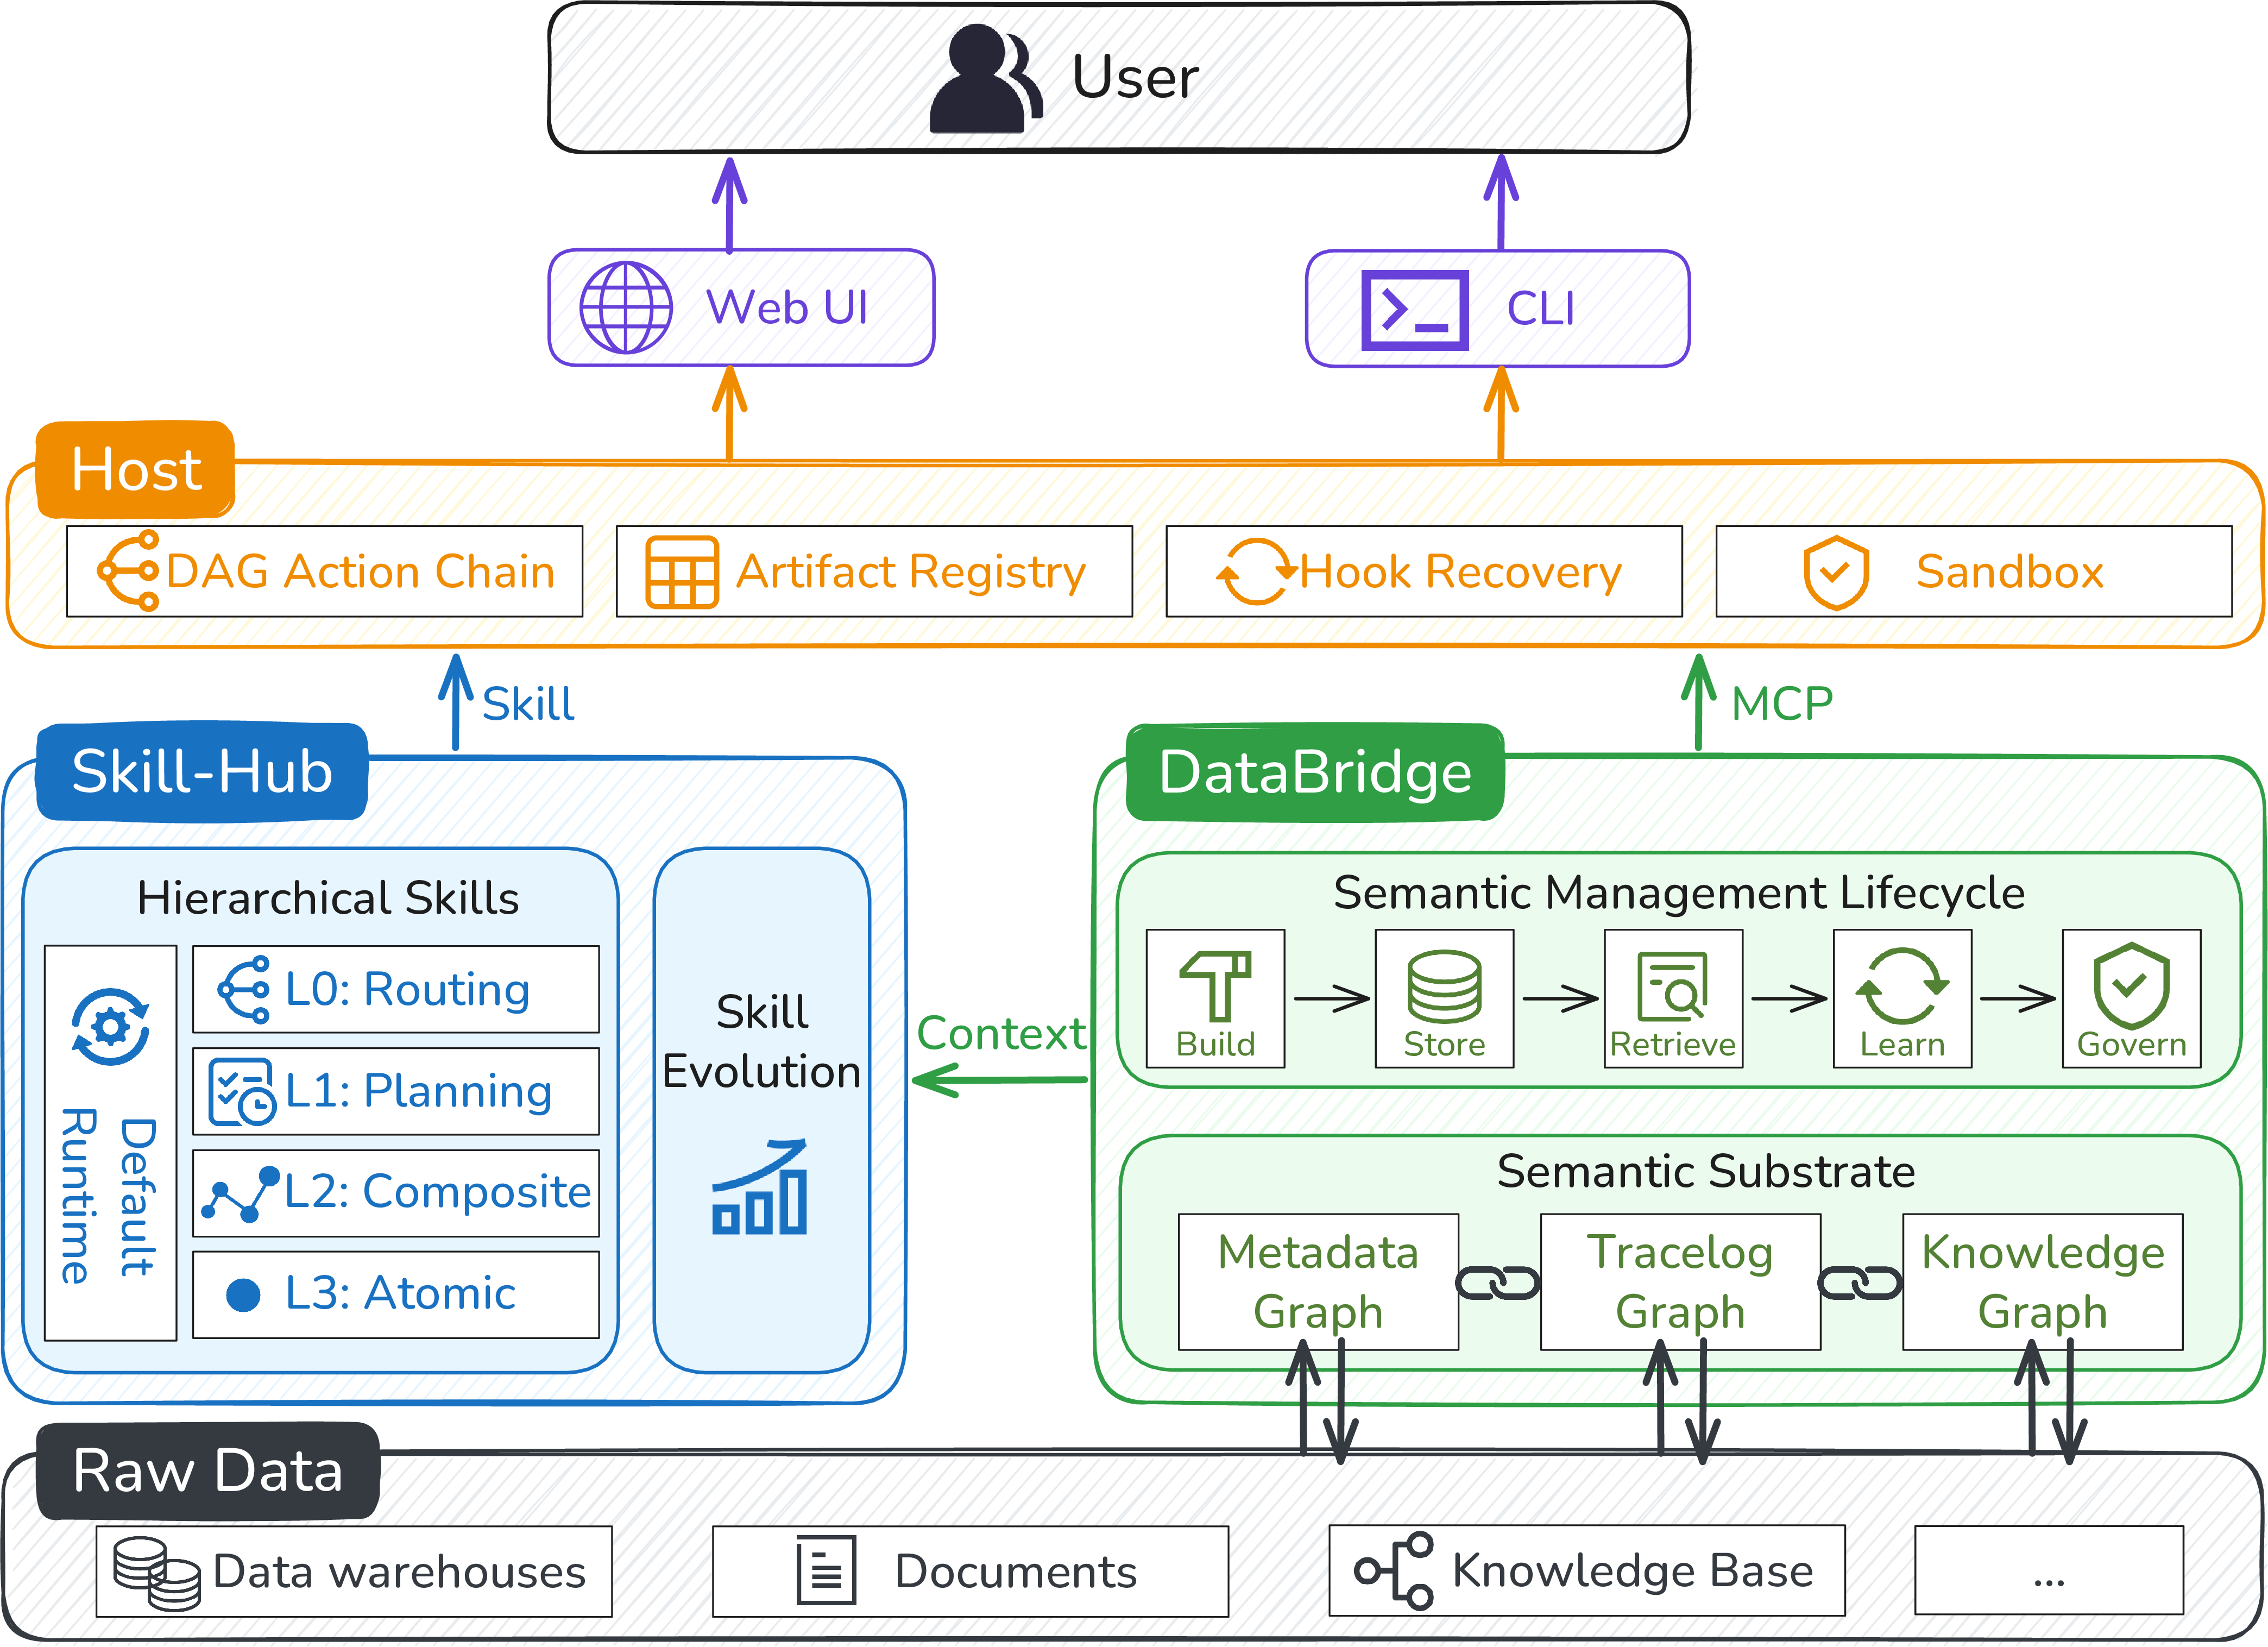Click the Artifact Registry table icon

click(682, 572)
